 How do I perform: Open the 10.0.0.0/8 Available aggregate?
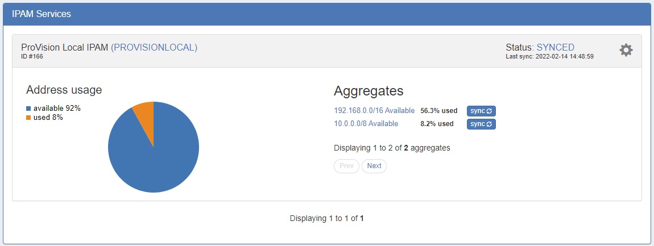[x=366, y=124]
